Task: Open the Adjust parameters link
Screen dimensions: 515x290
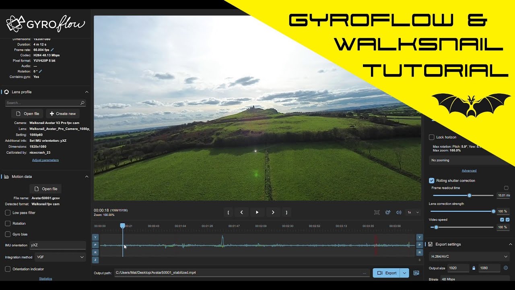Action: click(45, 160)
